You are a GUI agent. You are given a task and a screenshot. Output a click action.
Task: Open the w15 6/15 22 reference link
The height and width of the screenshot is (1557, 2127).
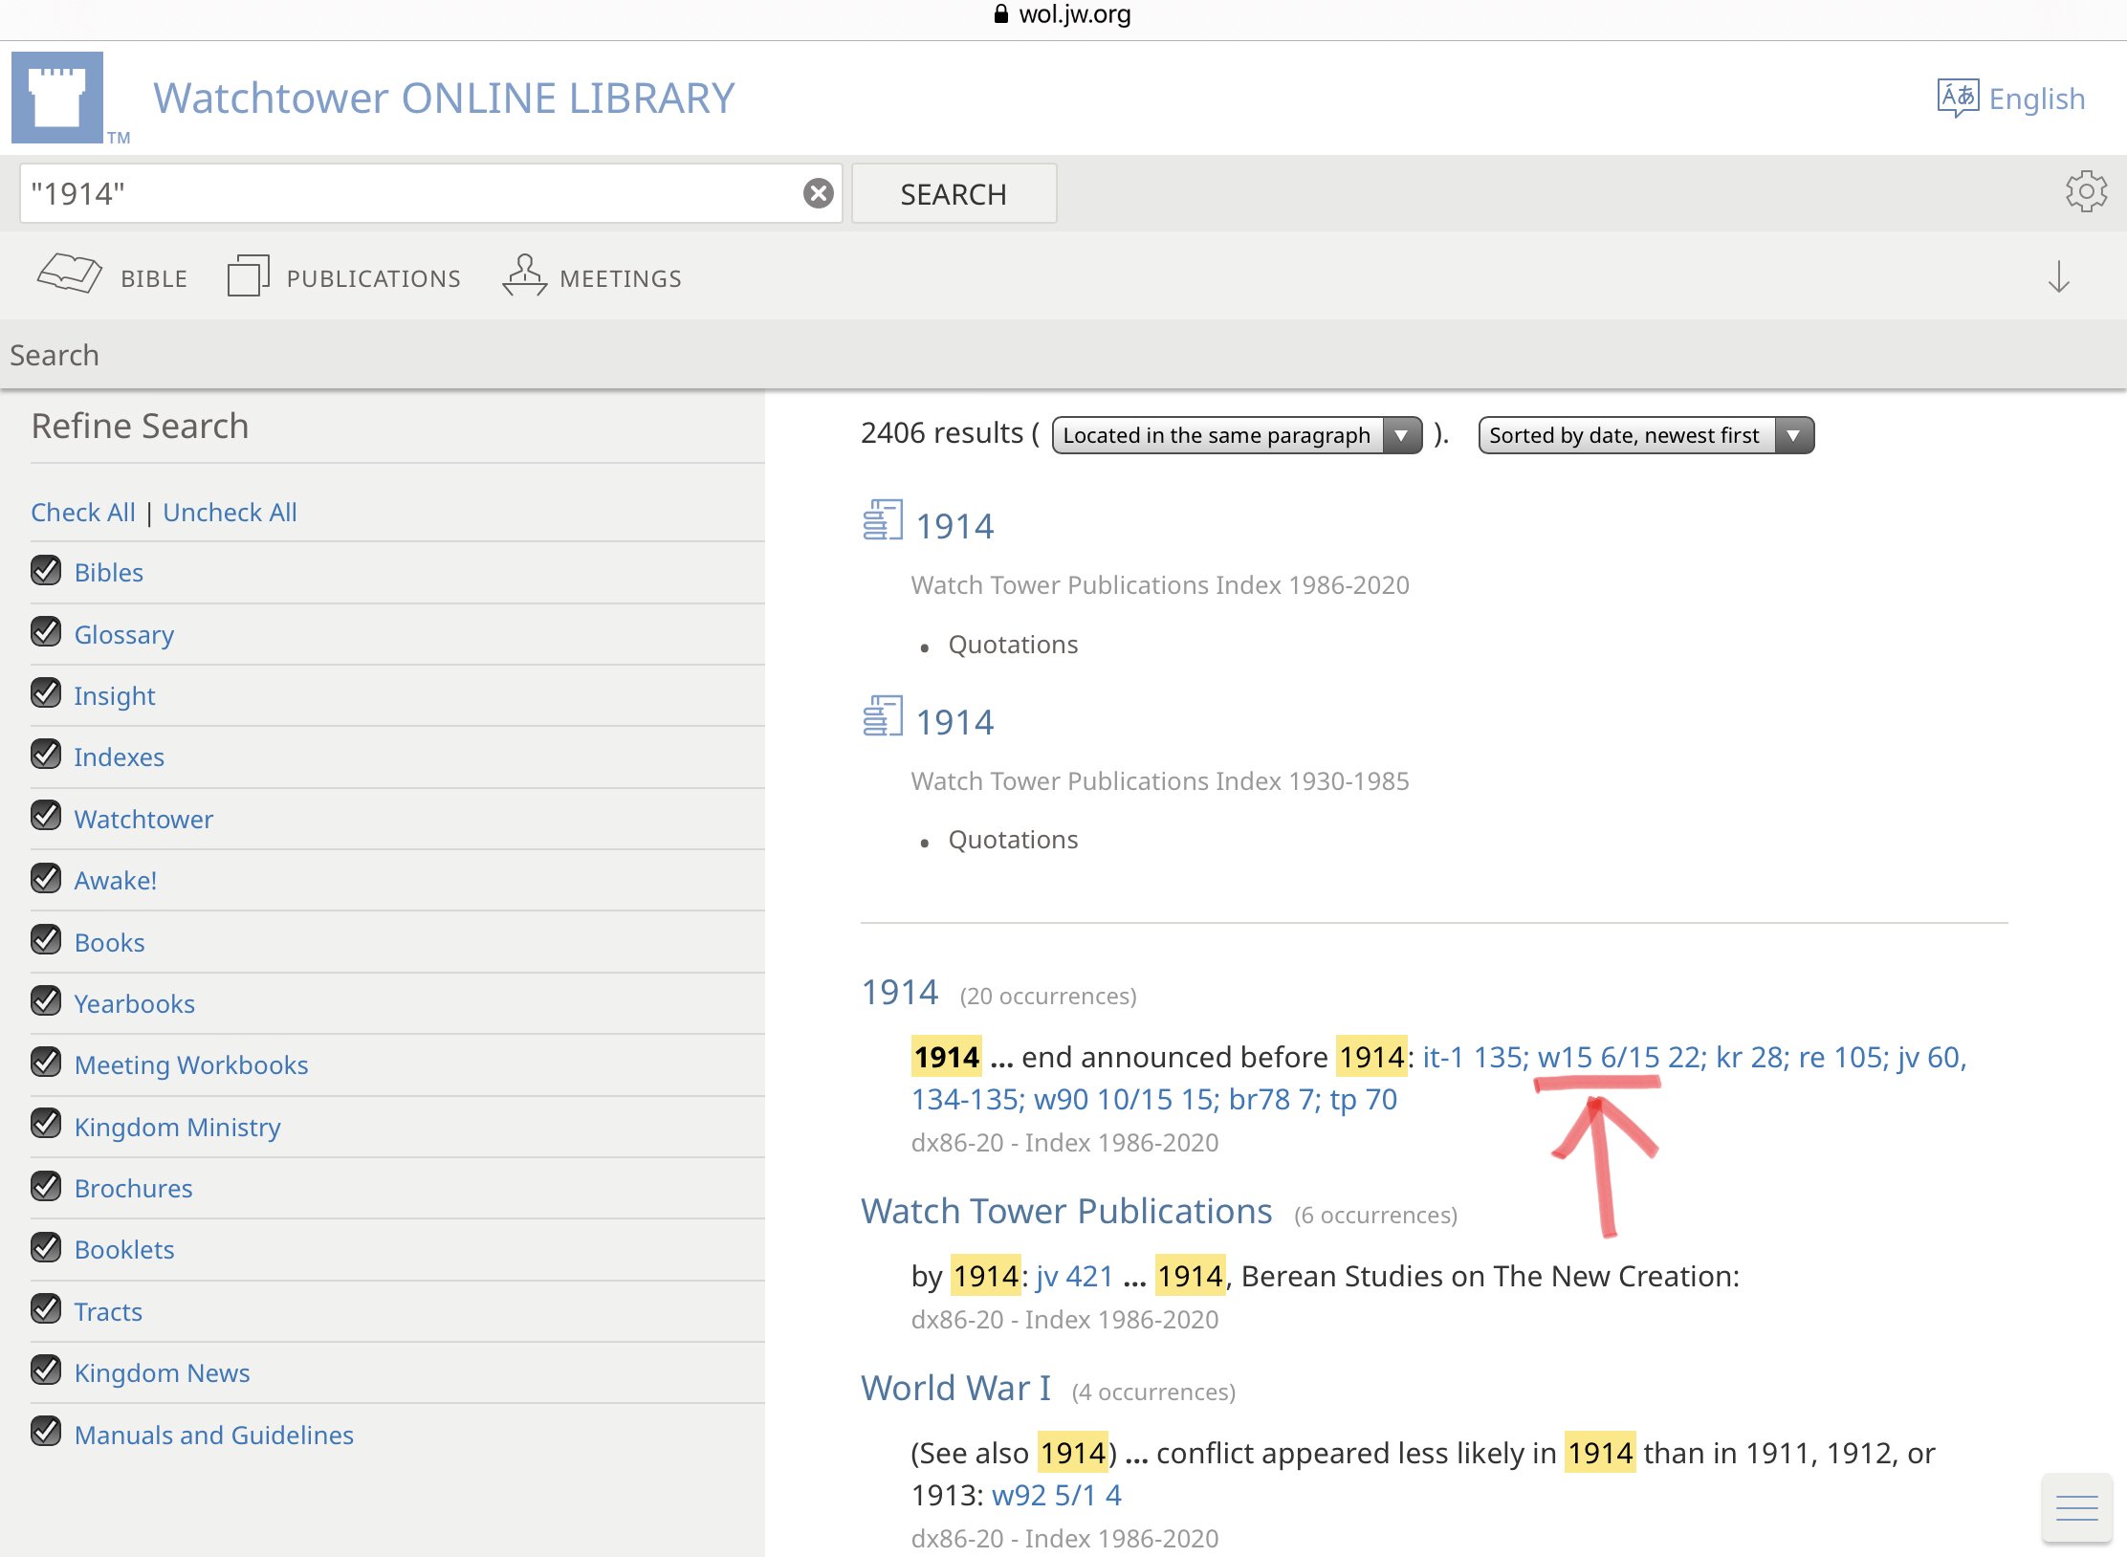(1618, 1057)
